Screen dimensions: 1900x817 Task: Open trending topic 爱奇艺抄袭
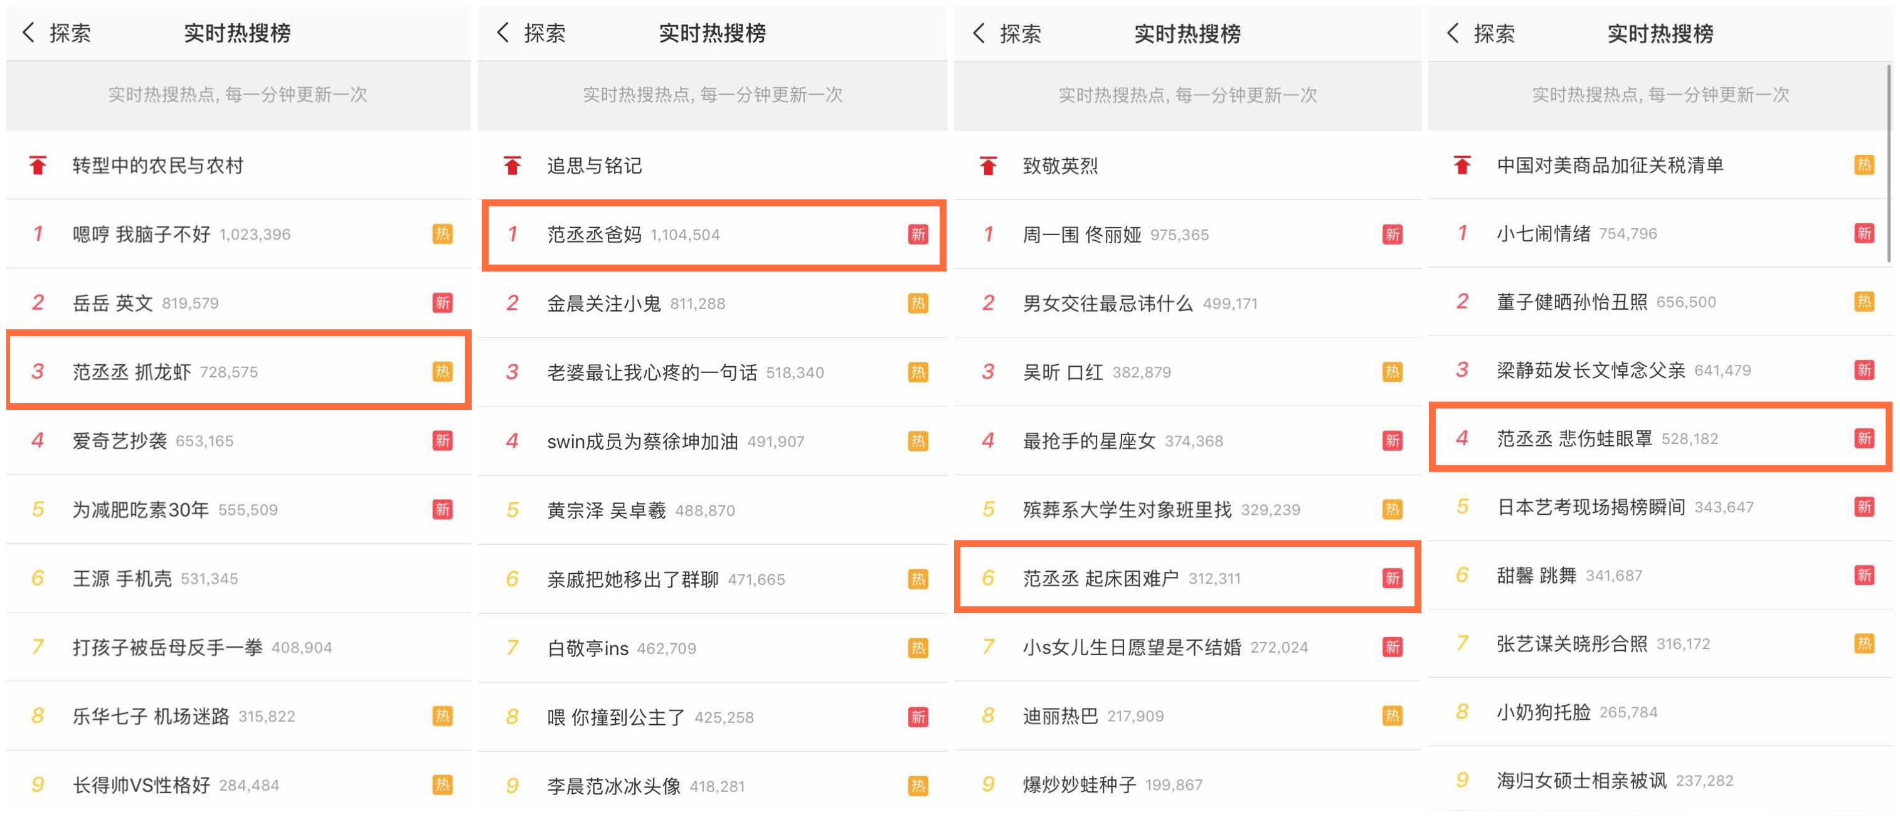(119, 441)
